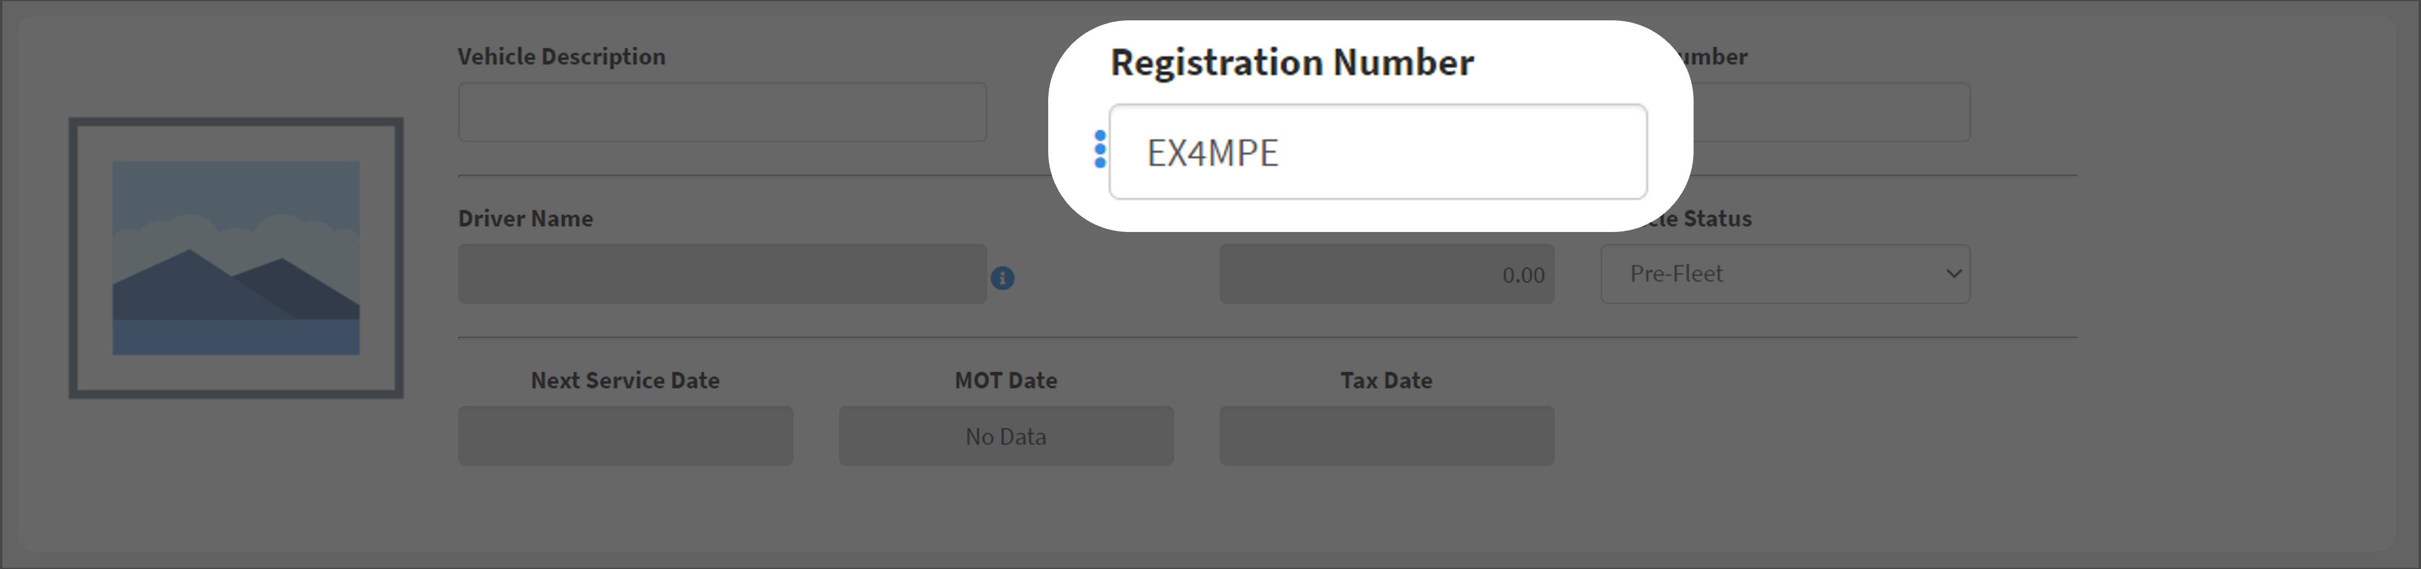Click the highlighted Registration Number heading
This screenshot has height=569, width=2421.
tap(1292, 62)
